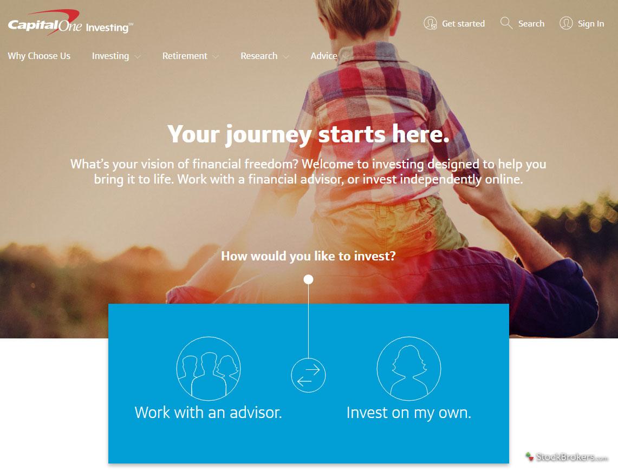Click the Search link text

[x=531, y=24]
